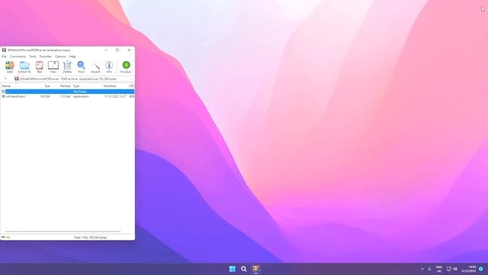This screenshot has width=488, height=275.
Task: Click the status bar drive icon
Action: click(3, 238)
